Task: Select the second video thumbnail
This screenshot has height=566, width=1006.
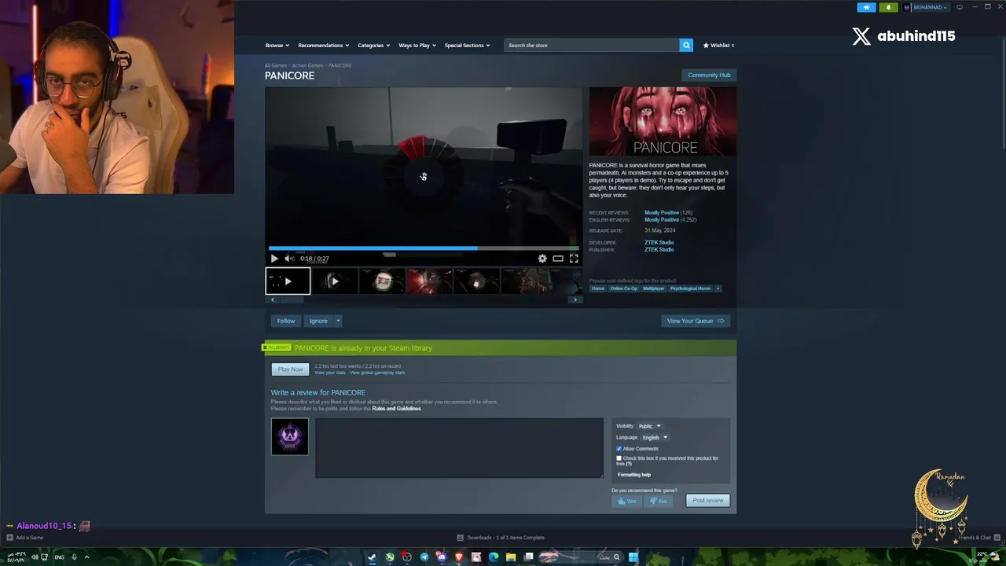Action: point(334,281)
